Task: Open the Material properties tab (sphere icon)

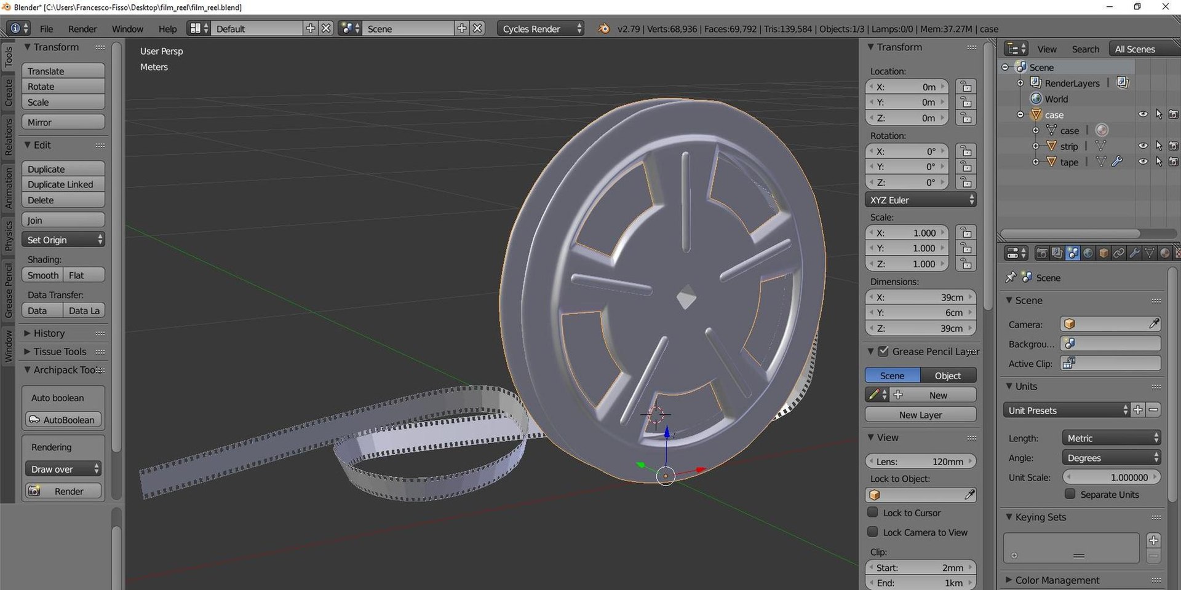Action: pos(1164,253)
